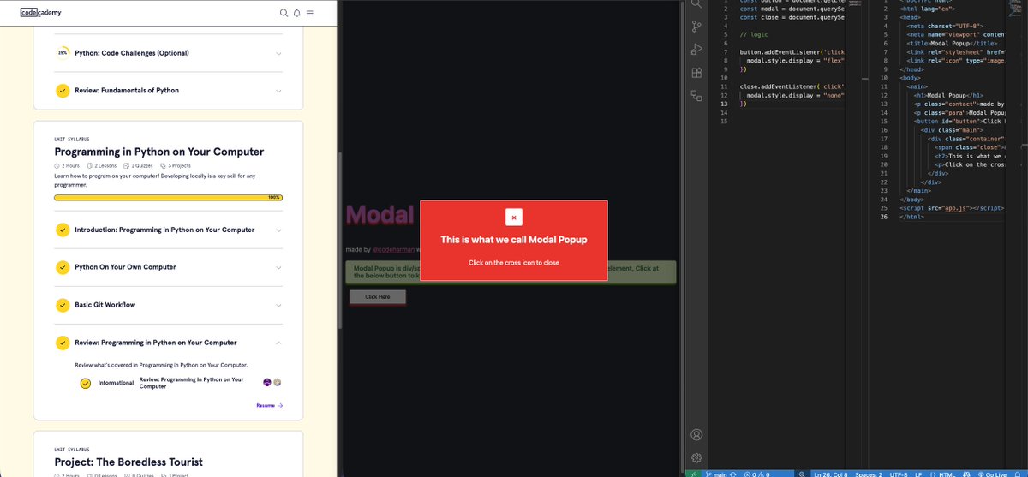Click the Informational label
Image resolution: width=1028 pixels, height=477 pixels.
[x=116, y=383]
